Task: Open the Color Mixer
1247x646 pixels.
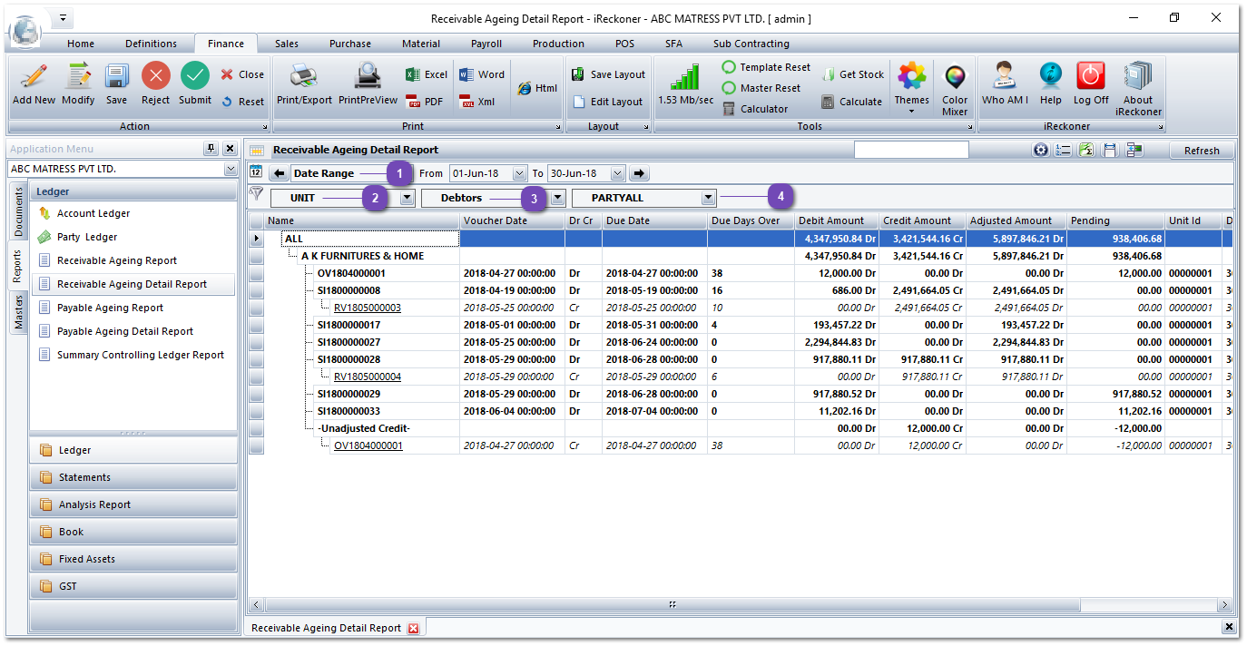Action: (x=954, y=86)
